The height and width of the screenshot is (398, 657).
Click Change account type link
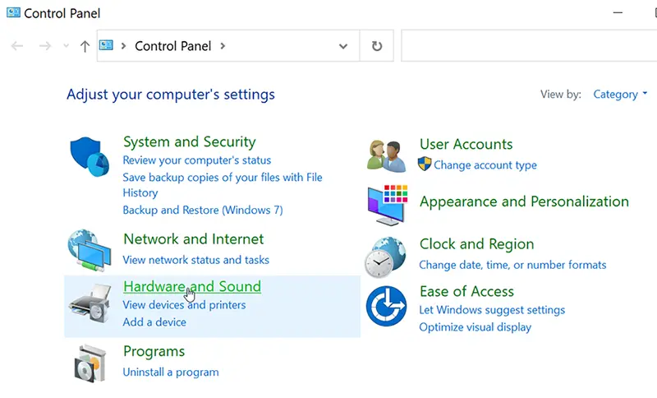click(x=485, y=164)
